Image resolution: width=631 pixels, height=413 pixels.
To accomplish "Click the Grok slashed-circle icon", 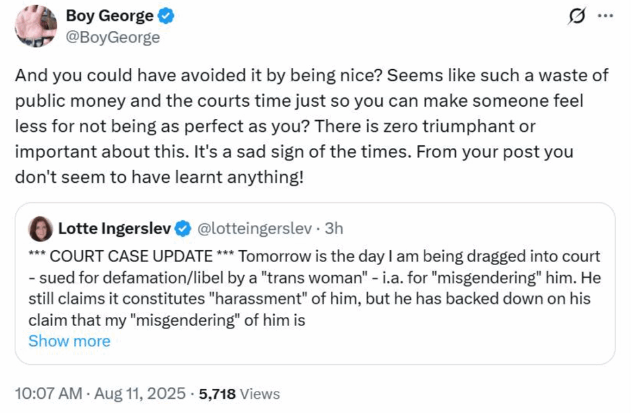I will click(x=576, y=18).
